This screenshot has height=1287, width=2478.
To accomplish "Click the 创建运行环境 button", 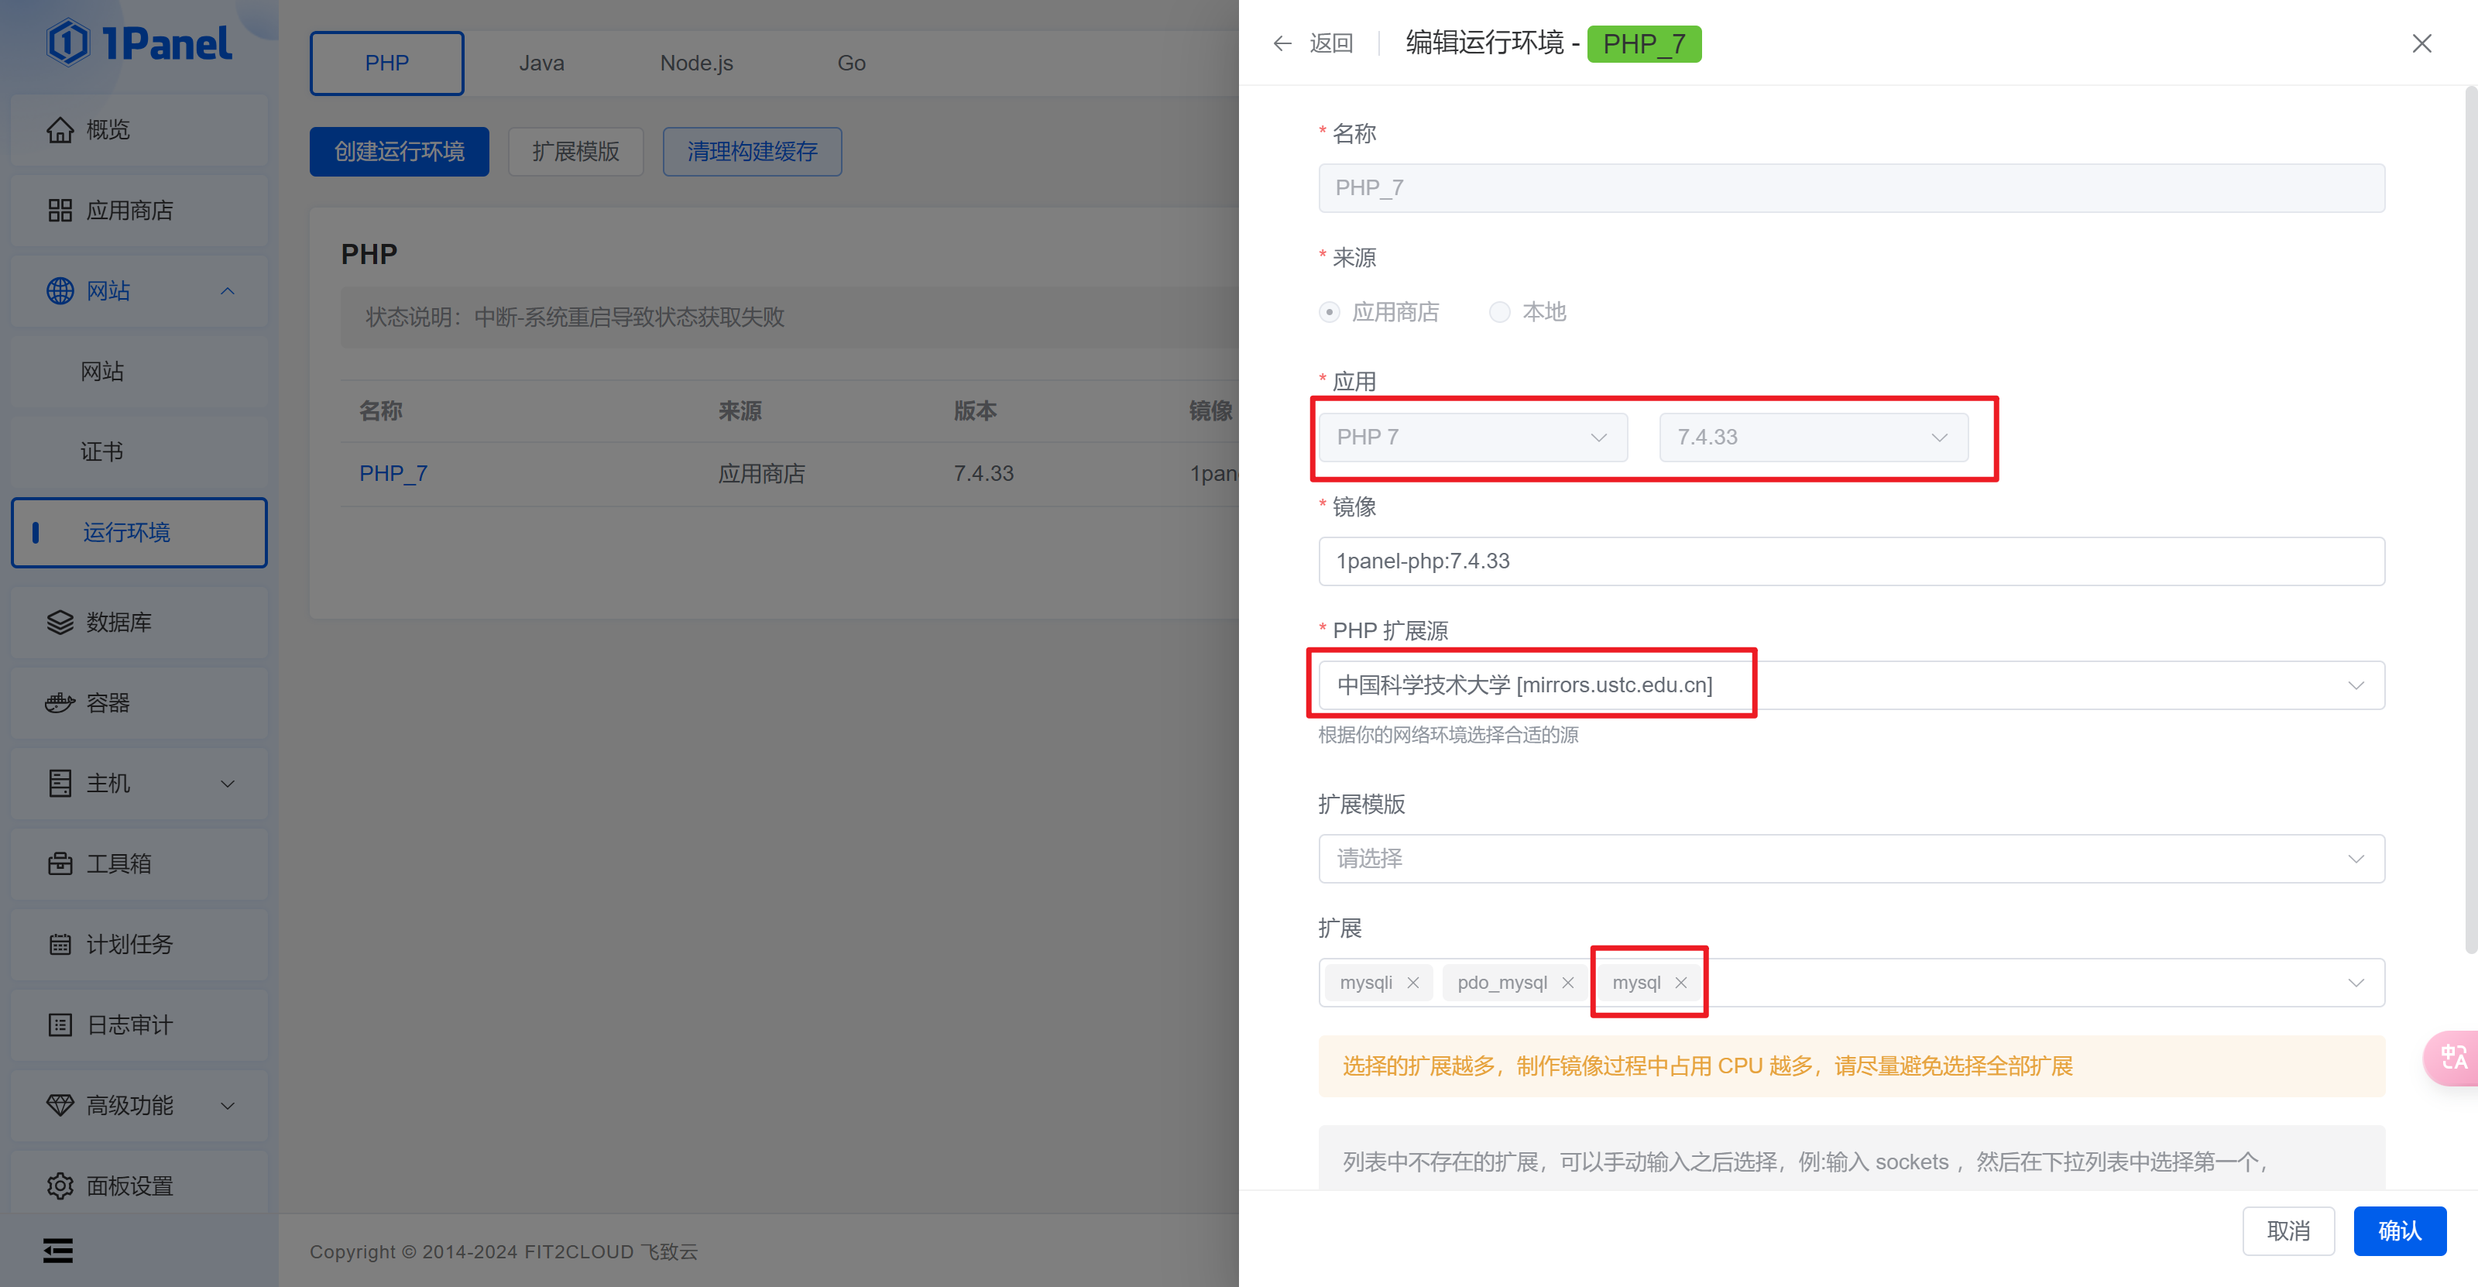I will pyautogui.click(x=400, y=151).
